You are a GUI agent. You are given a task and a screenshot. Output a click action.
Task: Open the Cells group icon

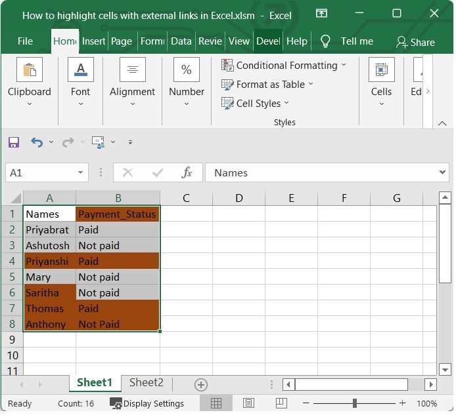pos(381,69)
